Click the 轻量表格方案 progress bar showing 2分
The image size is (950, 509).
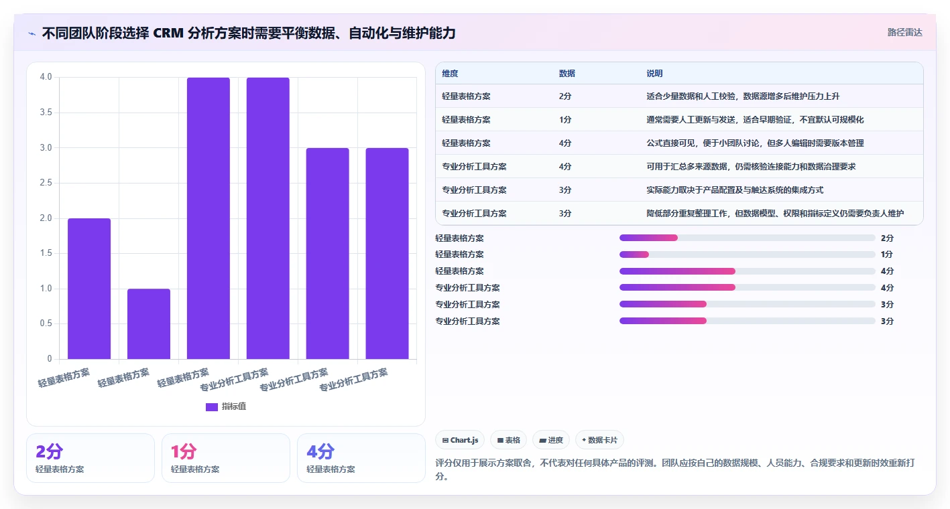[748, 238]
